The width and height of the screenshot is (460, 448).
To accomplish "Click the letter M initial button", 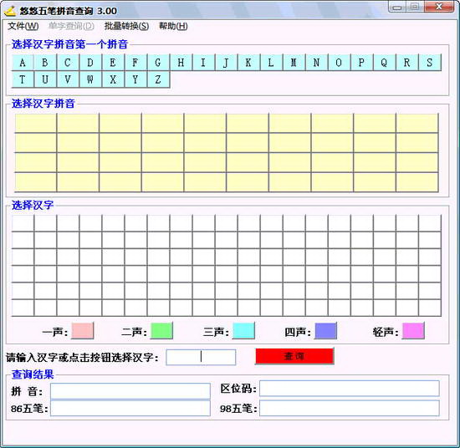I will pyautogui.click(x=294, y=63).
